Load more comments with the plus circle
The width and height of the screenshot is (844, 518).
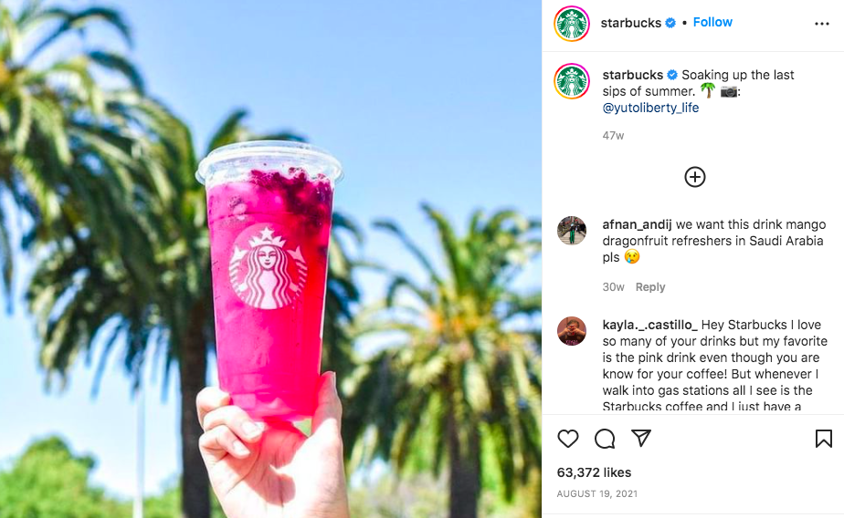695,177
